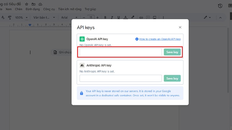Viewport: 232px width, 130px height.
Task: Save the OpenAI API key
Action: pos(172,52)
